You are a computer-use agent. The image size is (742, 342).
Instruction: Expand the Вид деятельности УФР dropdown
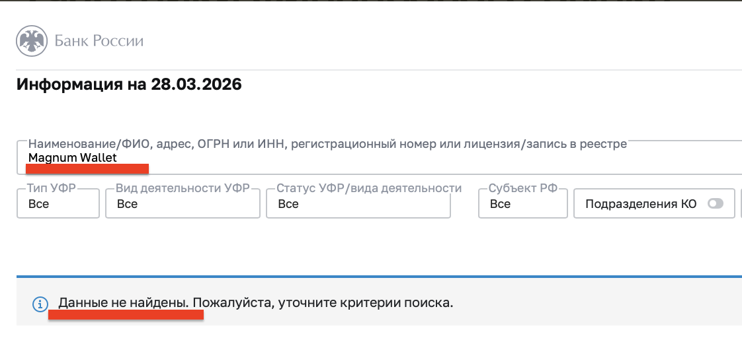(x=182, y=204)
